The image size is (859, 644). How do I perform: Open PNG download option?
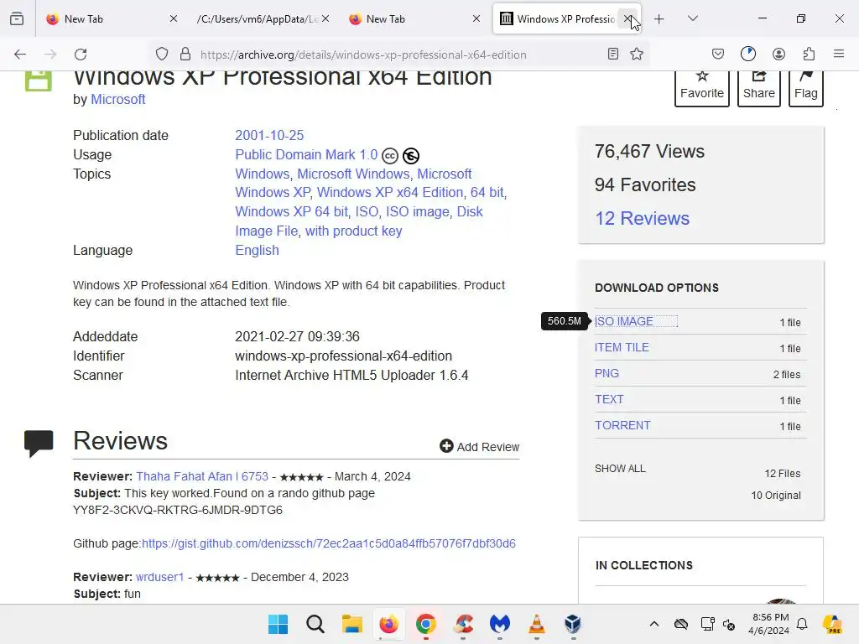pos(607,373)
